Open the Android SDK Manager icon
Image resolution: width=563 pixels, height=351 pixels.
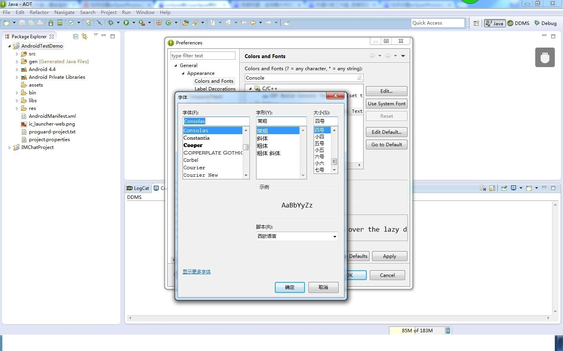(x=51, y=23)
